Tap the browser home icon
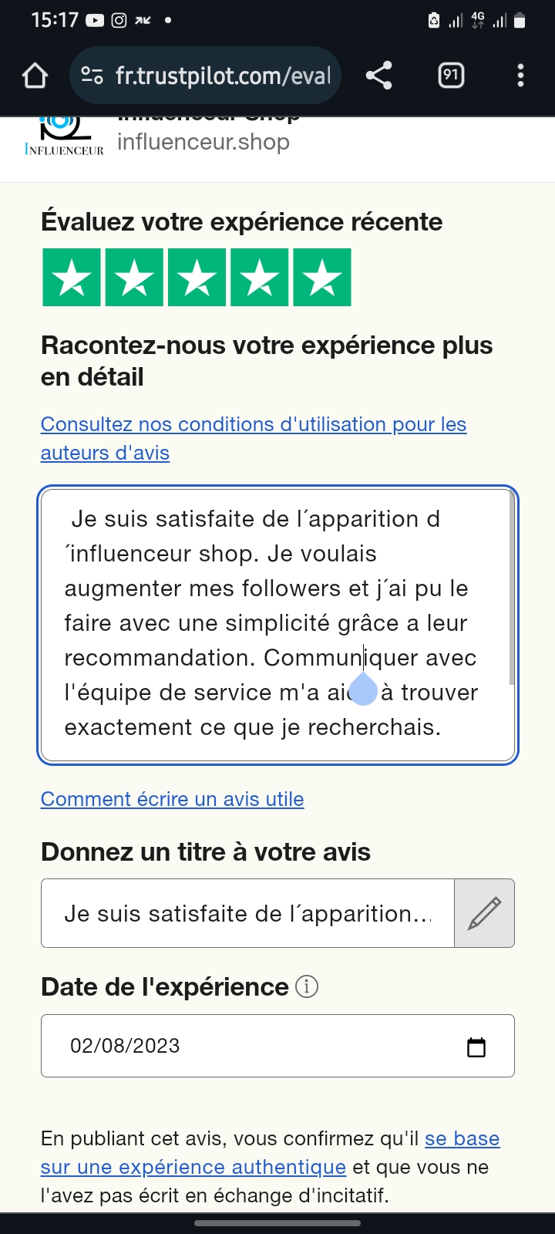 [x=35, y=76]
